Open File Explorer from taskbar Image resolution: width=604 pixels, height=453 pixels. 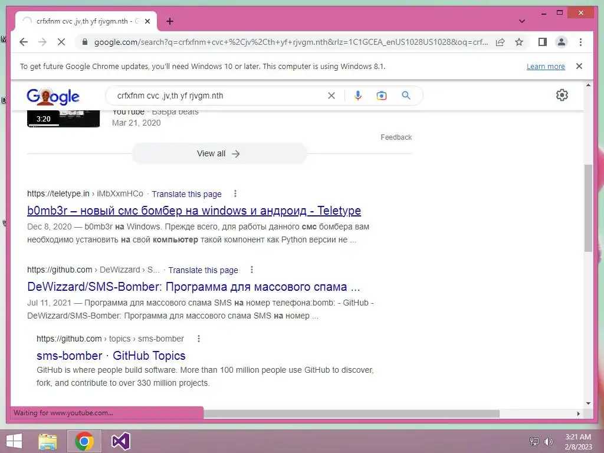pos(48,441)
